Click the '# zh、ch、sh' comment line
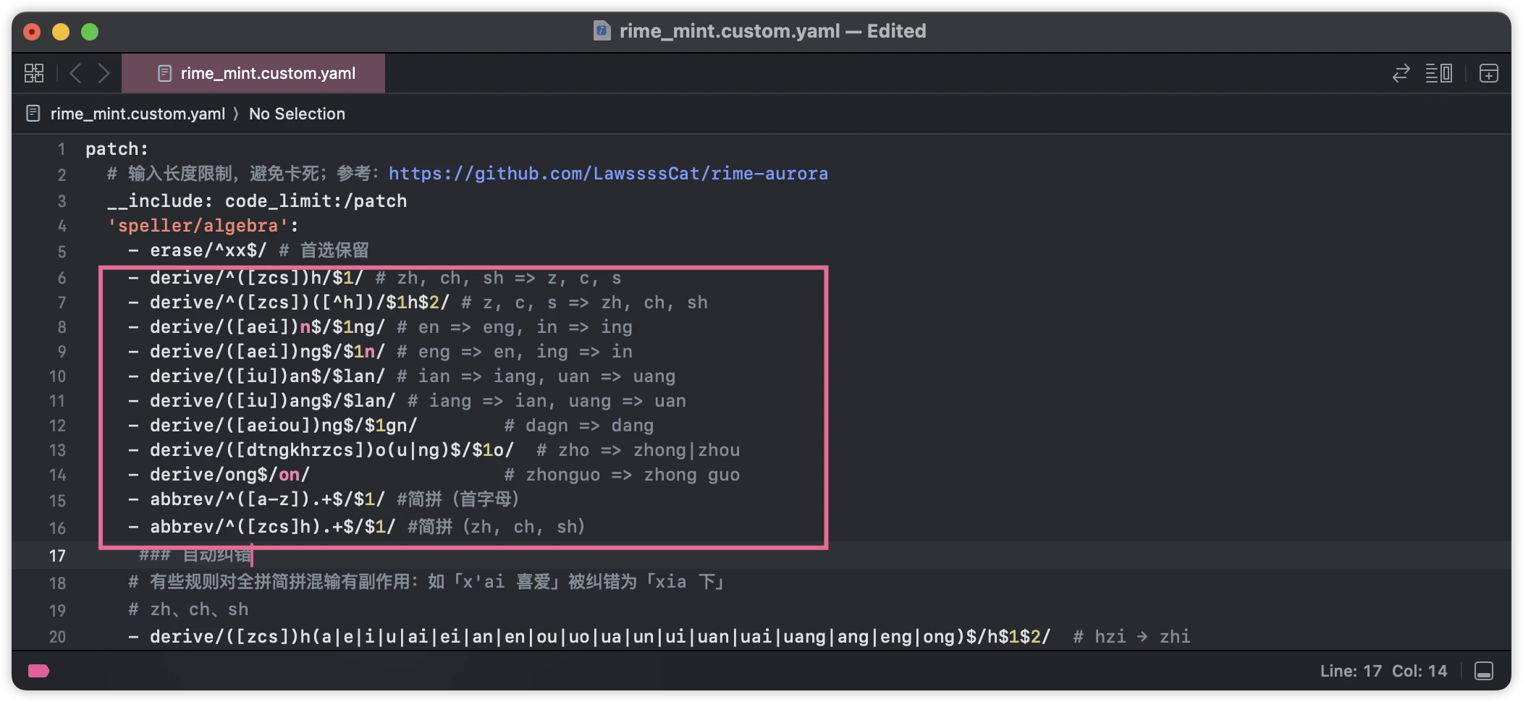The image size is (1523, 702). (x=188, y=609)
